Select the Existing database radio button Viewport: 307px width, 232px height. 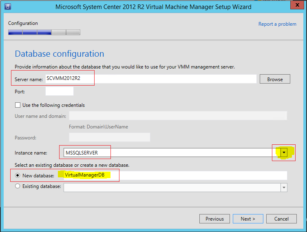pyautogui.click(x=18, y=186)
